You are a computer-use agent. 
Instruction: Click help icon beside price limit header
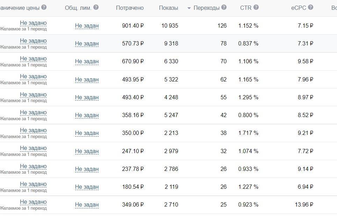tap(44, 7)
